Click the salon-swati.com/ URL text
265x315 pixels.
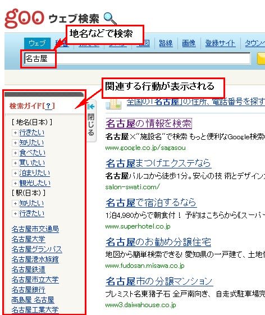tap(132, 187)
